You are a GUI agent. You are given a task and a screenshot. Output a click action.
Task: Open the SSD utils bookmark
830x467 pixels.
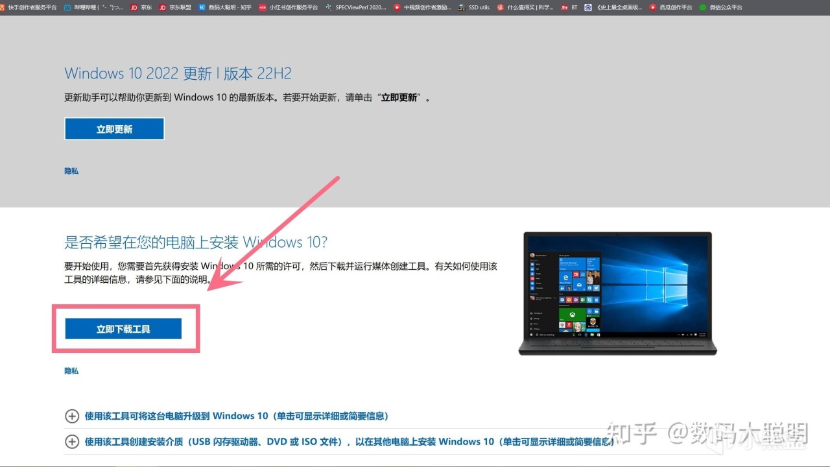473,7
